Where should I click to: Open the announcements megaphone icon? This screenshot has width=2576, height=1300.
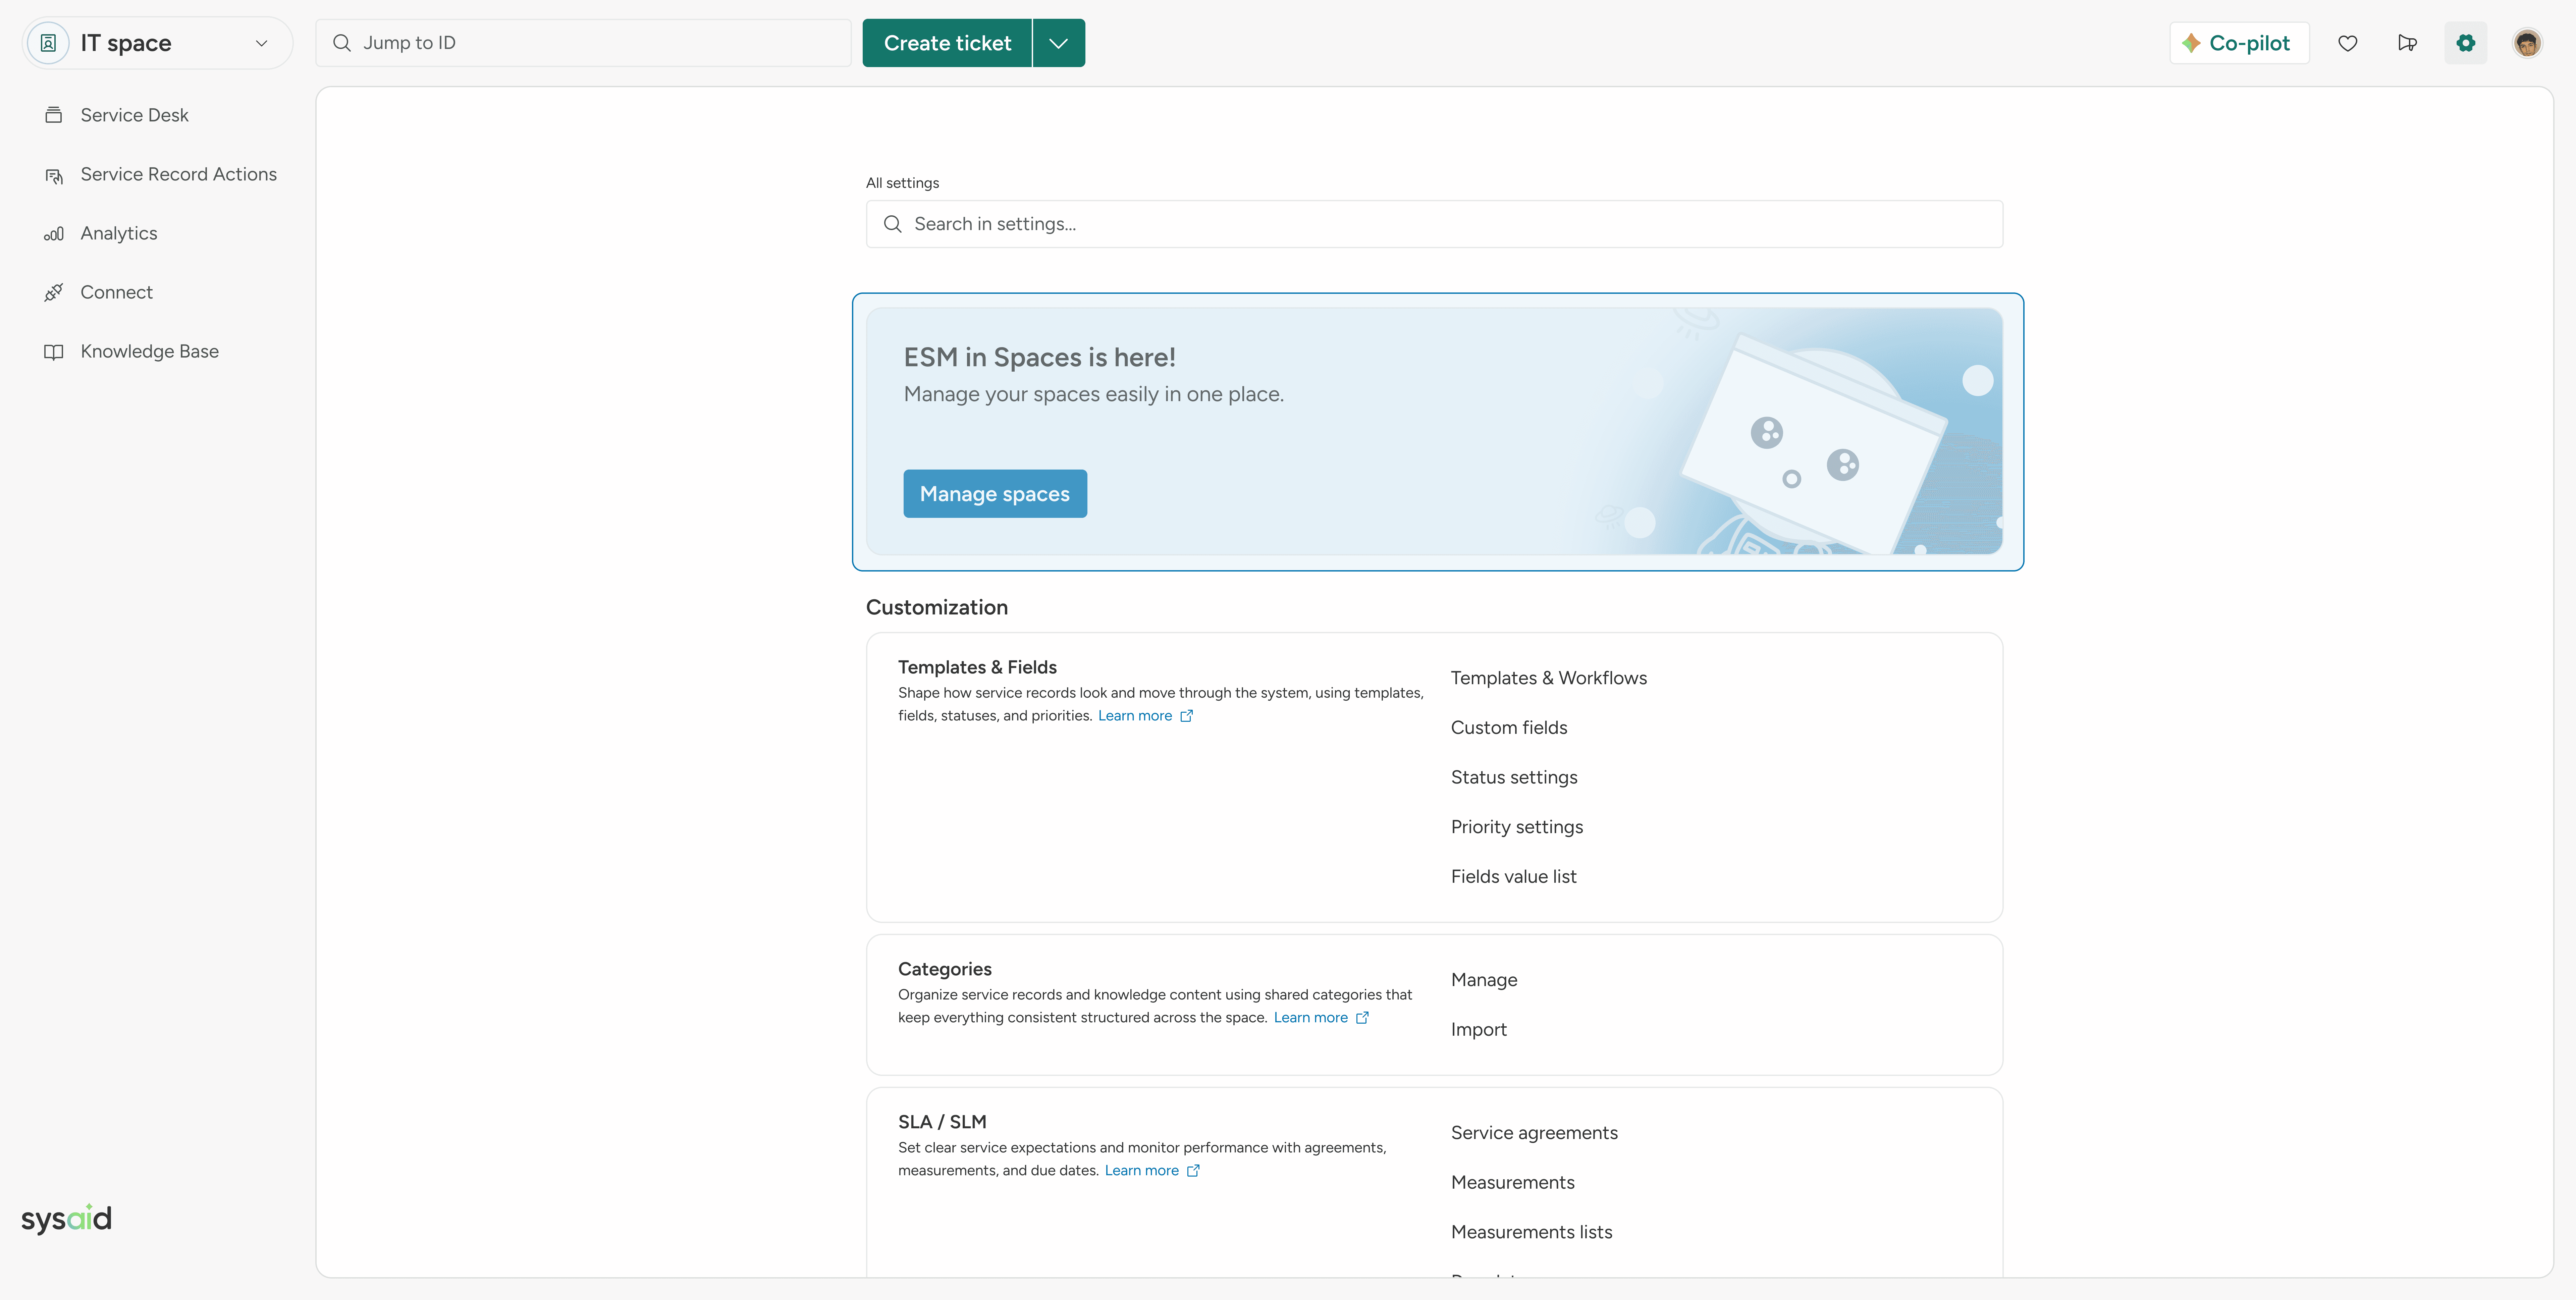click(2407, 43)
